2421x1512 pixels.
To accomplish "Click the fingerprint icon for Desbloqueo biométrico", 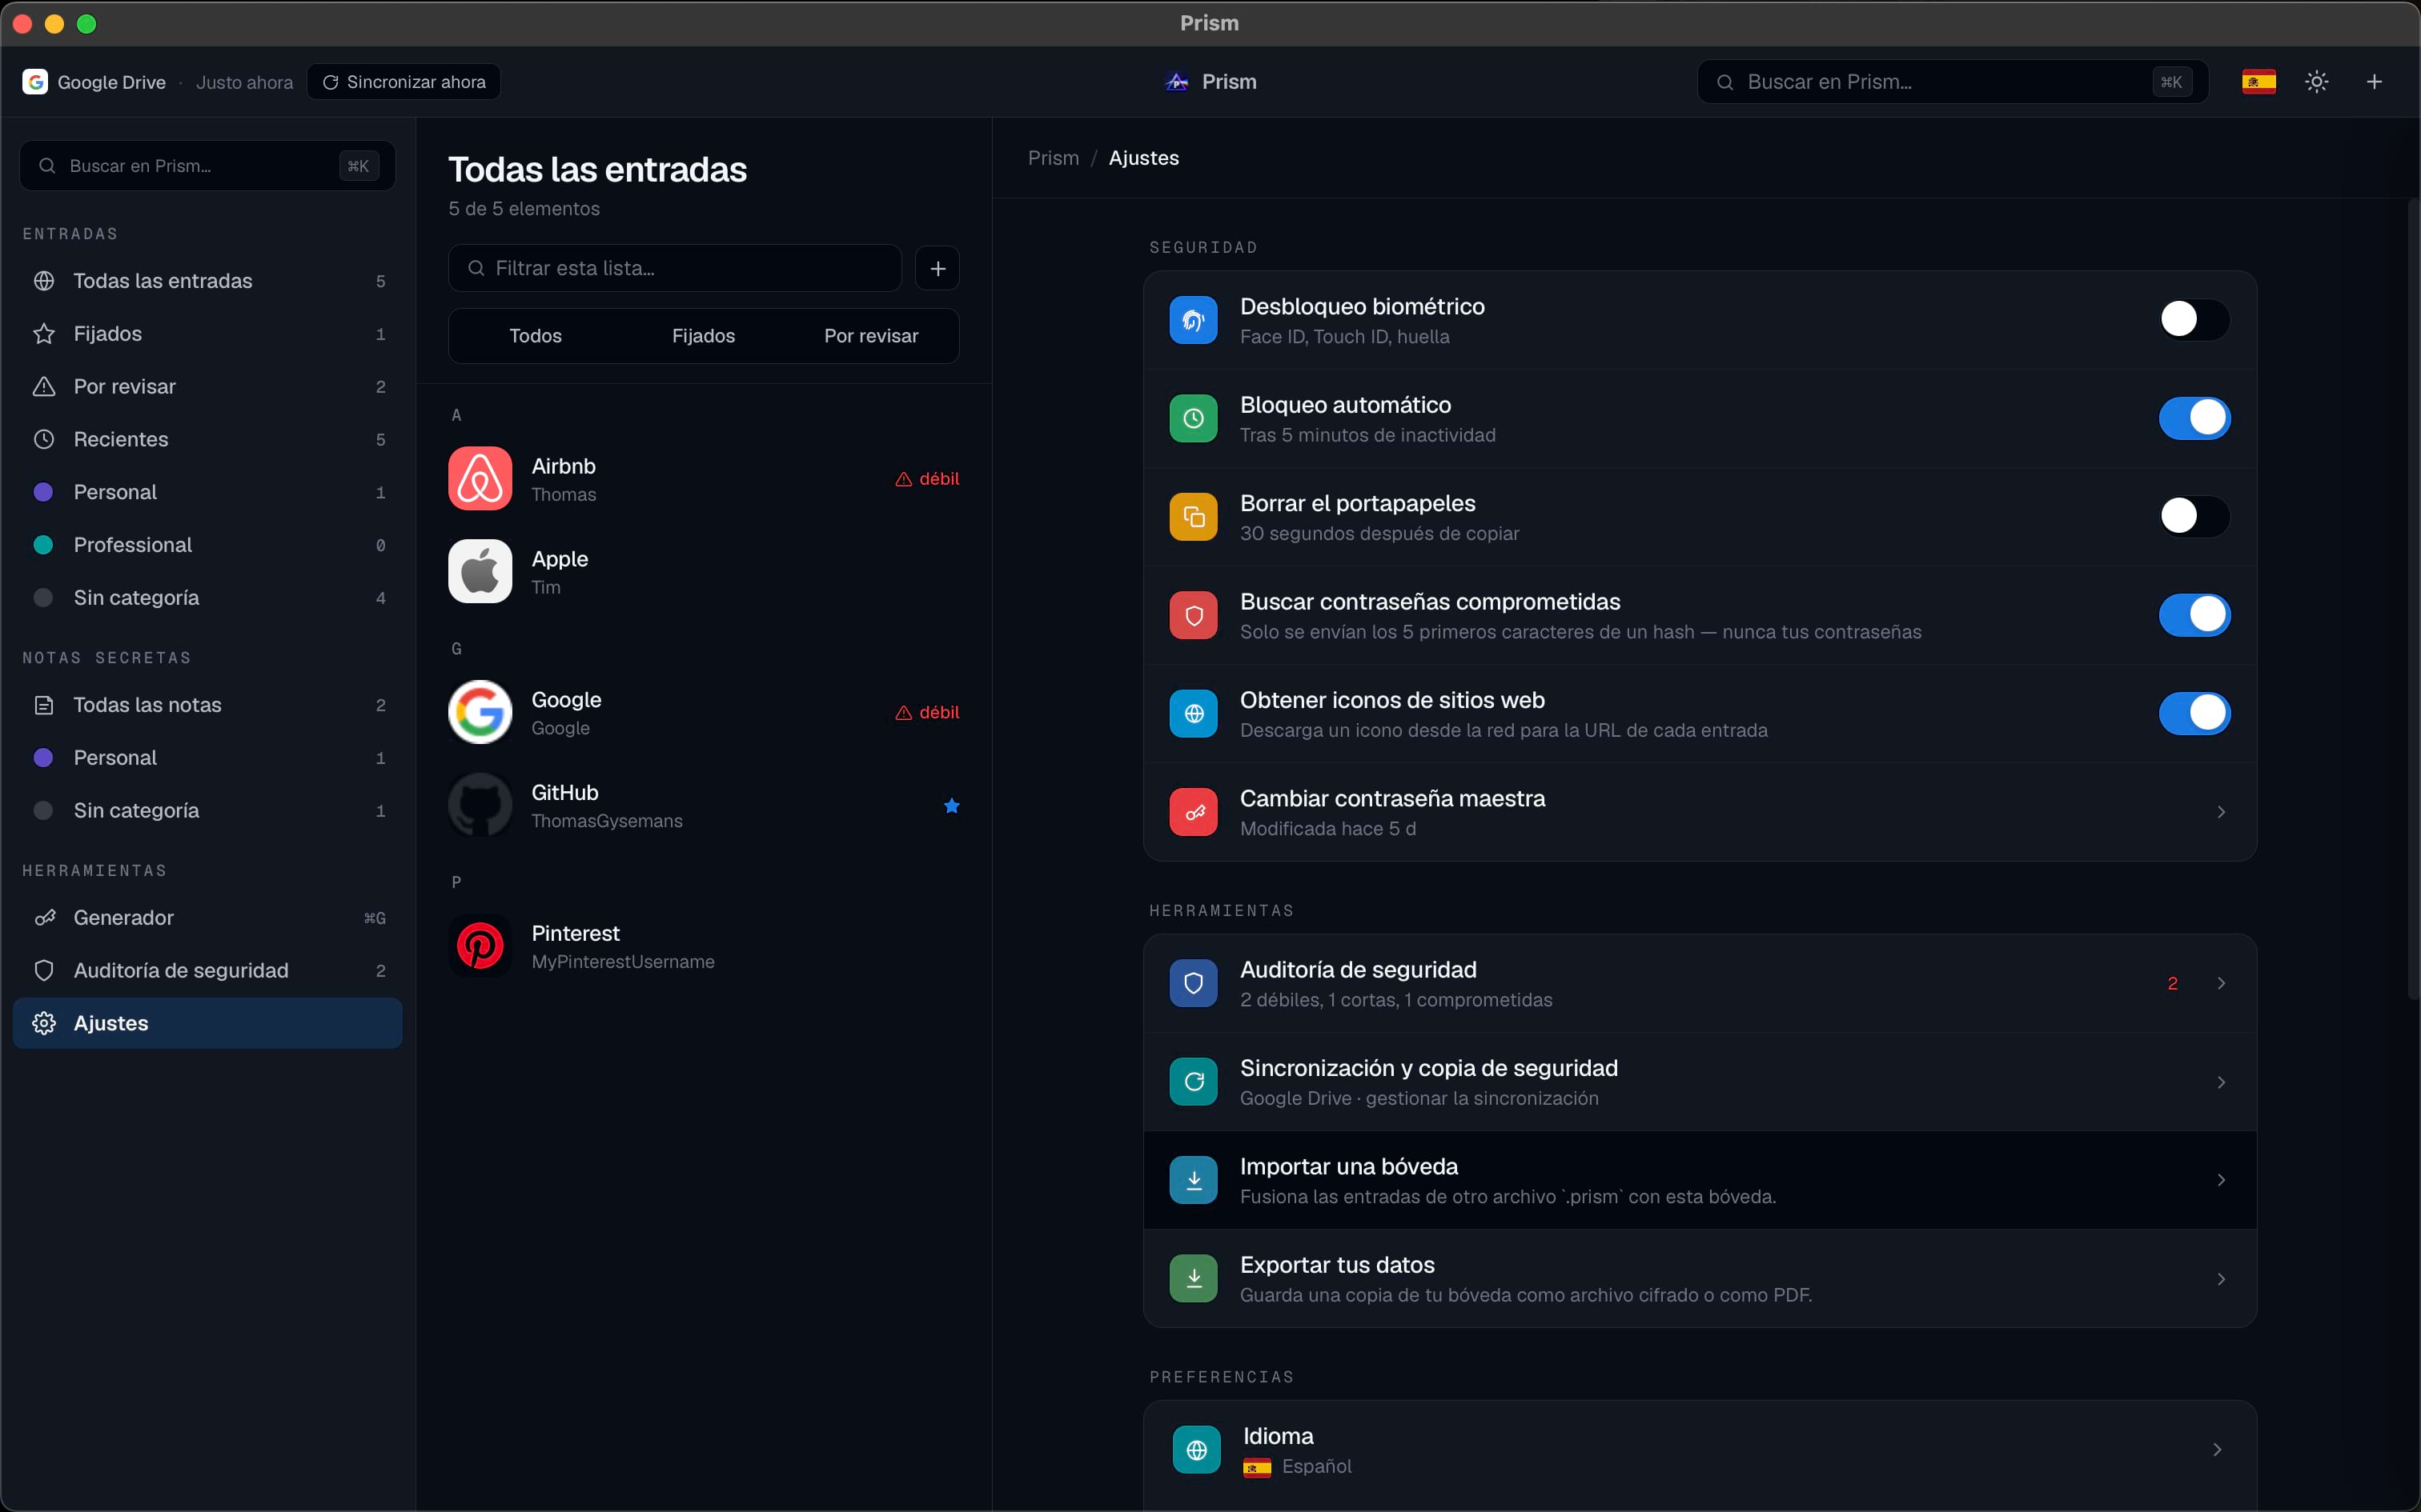I will (1194, 320).
